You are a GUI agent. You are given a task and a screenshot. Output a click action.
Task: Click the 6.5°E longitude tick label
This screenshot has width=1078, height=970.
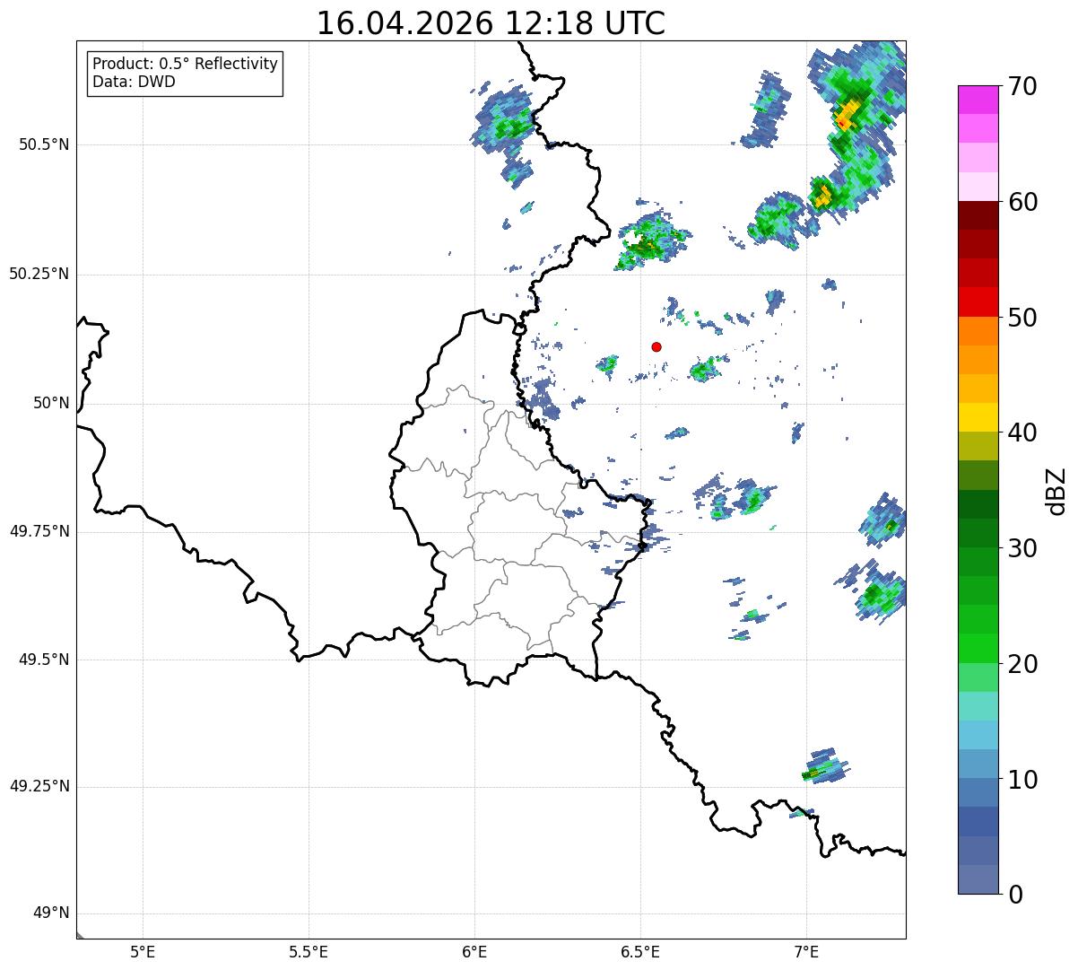(640, 951)
